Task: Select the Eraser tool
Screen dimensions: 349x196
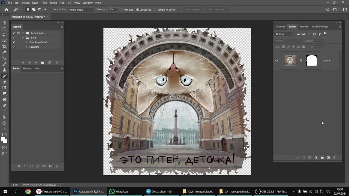Action: coord(4,82)
